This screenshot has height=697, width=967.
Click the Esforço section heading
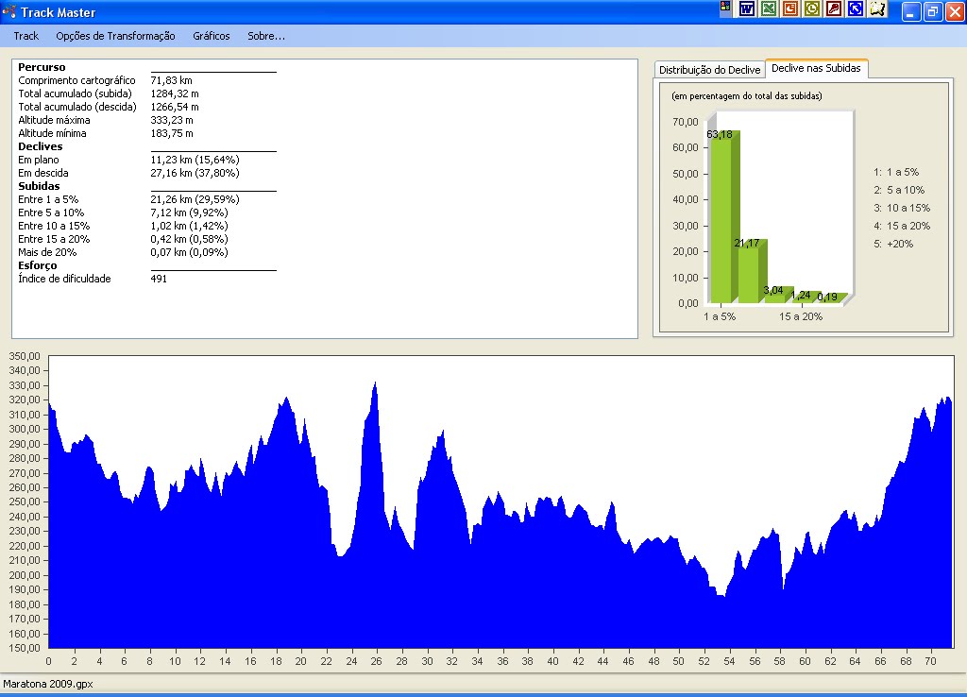point(37,265)
